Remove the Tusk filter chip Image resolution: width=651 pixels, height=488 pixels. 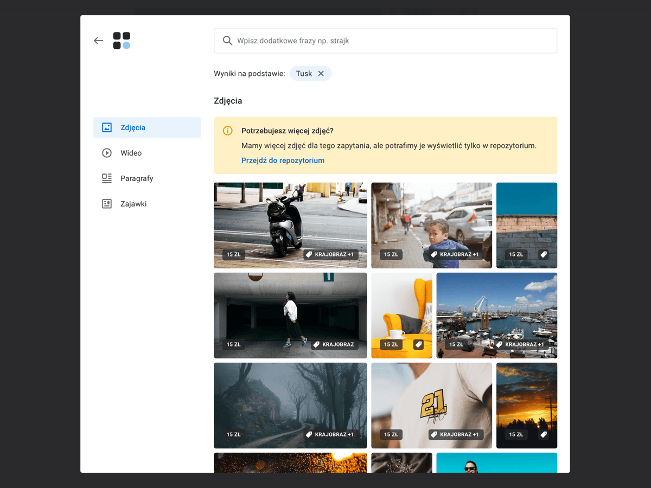(x=321, y=74)
